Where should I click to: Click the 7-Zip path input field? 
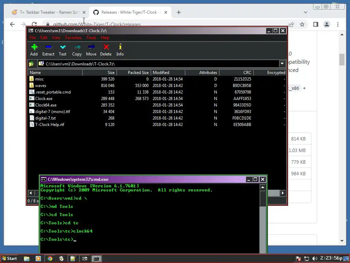click(159, 64)
